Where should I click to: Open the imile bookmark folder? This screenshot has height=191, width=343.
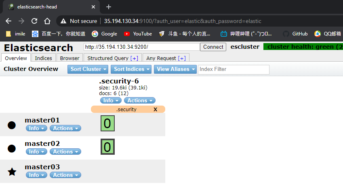coord(15,34)
